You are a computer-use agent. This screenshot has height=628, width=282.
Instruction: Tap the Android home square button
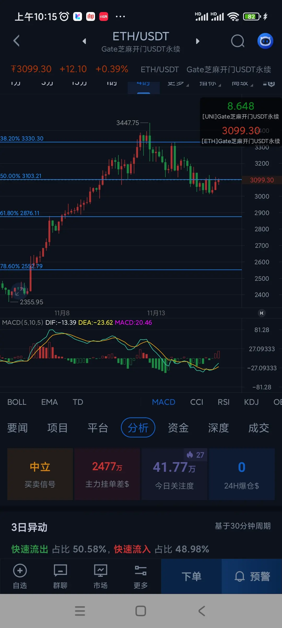click(141, 611)
